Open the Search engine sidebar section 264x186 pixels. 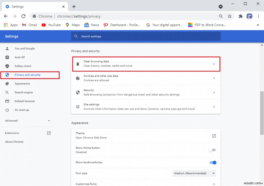pyautogui.click(x=23, y=92)
